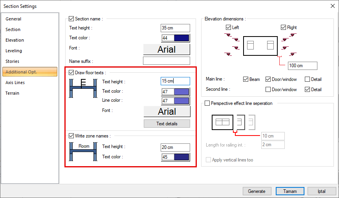Open the General settings page
Screen dimensions: 339x198
pyautogui.click(x=13, y=19)
